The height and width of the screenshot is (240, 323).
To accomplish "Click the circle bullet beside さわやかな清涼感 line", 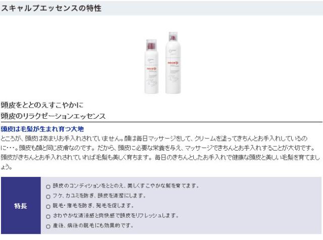I will point(48,216).
